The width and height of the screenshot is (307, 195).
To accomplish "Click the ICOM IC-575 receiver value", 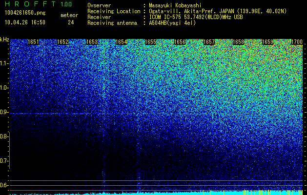I will coord(196,17).
